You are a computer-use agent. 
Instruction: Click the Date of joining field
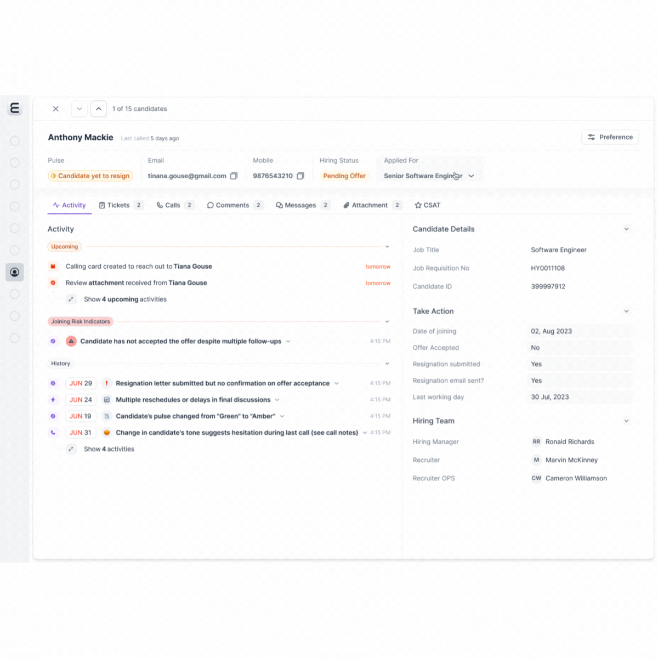pos(578,331)
